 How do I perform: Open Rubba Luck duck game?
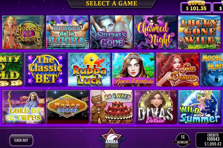[89, 70]
